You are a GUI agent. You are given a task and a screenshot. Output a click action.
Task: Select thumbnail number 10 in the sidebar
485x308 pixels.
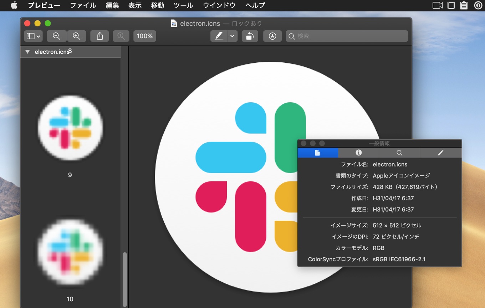pyautogui.click(x=70, y=252)
